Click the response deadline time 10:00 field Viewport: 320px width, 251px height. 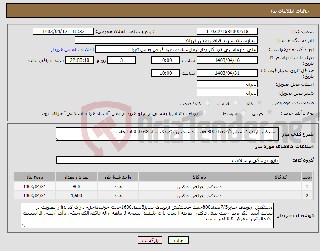tap(165, 60)
